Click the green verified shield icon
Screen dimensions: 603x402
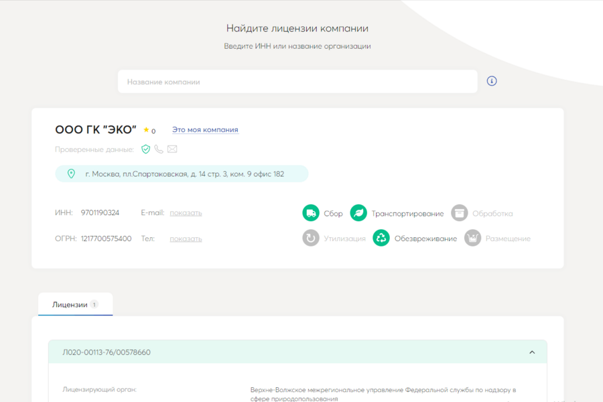pos(146,149)
